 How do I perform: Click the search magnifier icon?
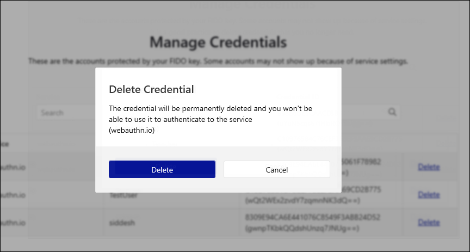click(x=392, y=112)
